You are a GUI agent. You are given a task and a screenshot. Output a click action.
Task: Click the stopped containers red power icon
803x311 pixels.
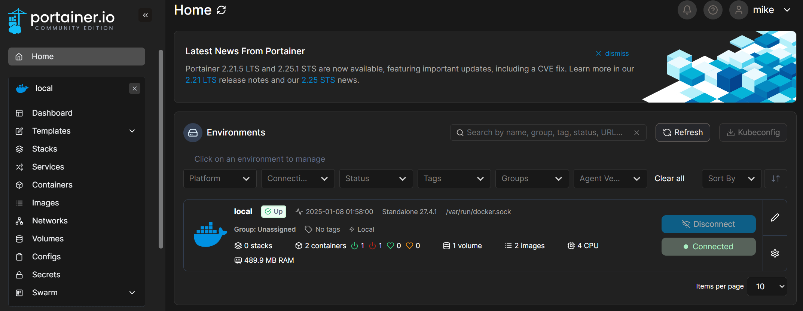point(372,246)
